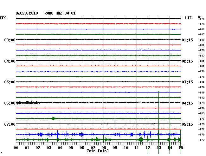Click minute axis tick label "15"
Image resolution: width=206 pixels, height=156 pixels.
pyautogui.click(x=181, y=148)
